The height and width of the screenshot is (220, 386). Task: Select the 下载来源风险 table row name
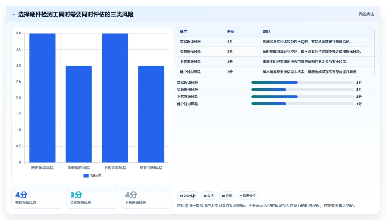pyautogui.click(x=190, y=62)
